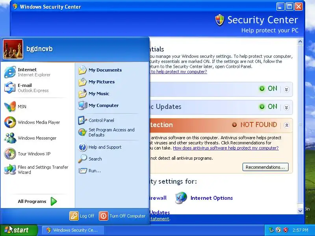This screenshot has height=236, width=315.
Task: Click red security shield tray icon
Action: click(286, 230)
